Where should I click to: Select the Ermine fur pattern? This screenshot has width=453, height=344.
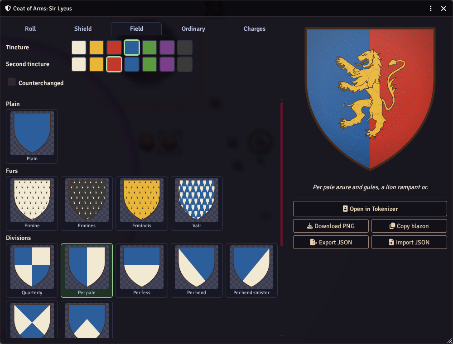[32, 203]
